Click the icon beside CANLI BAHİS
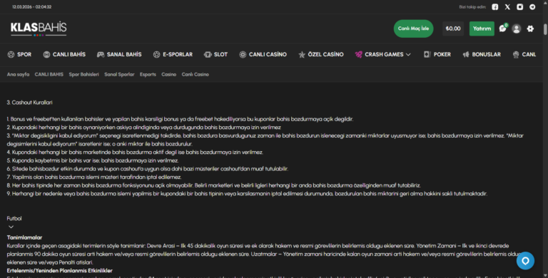This screenshot has width=548, height=278. [46, 54]
